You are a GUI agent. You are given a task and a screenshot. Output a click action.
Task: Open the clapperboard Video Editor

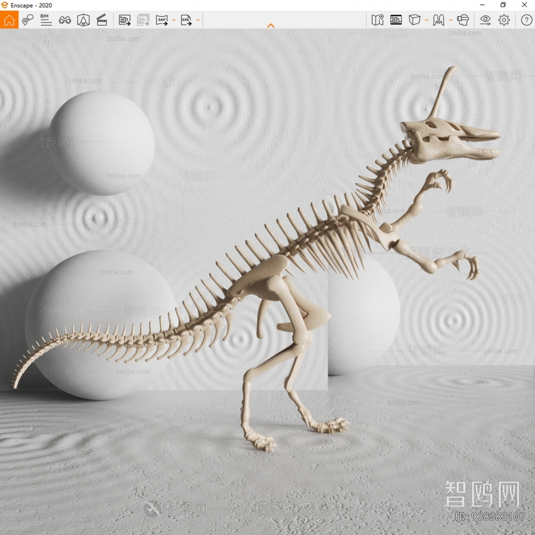click(102, 20)
